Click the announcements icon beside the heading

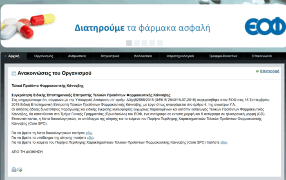click(x=13, y=73)
